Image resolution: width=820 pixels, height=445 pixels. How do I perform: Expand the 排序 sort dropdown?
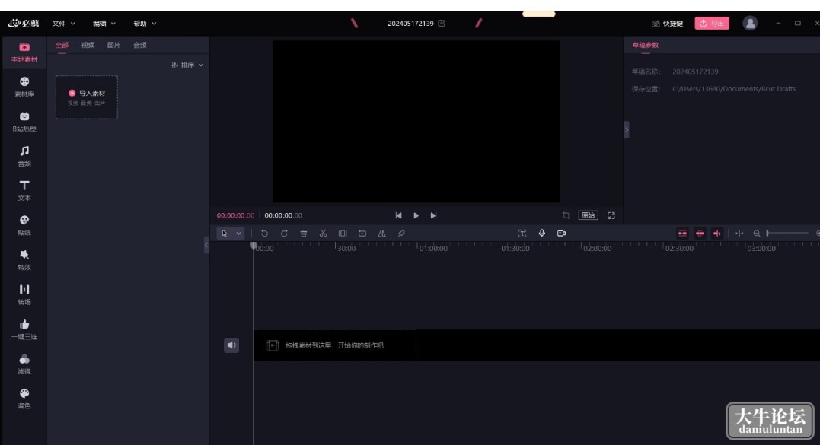[187, 65]
